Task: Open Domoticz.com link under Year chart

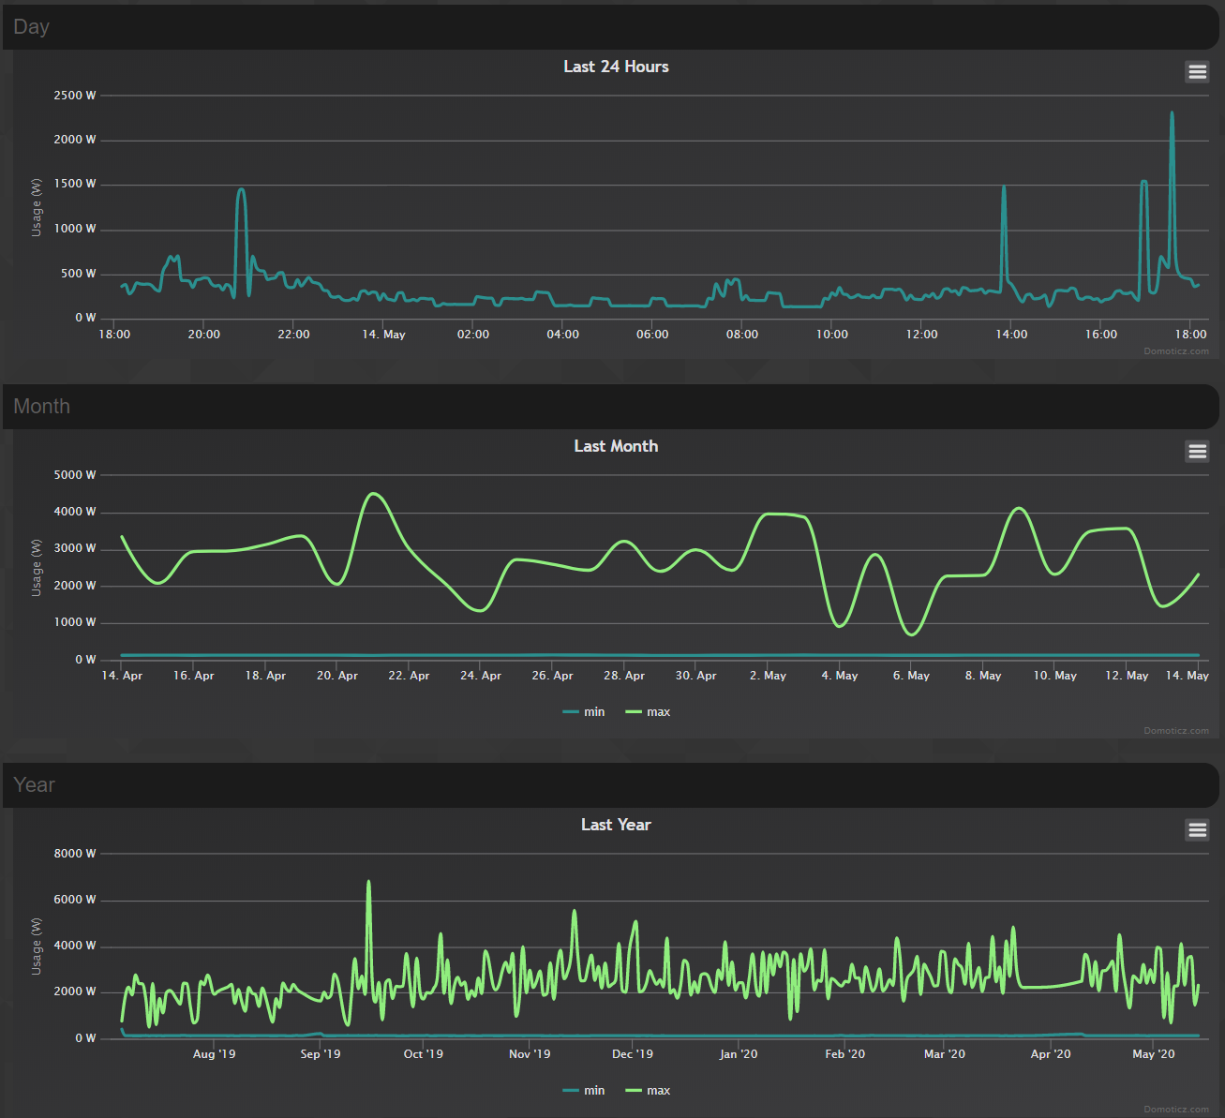Action: pos(1176,1110)
